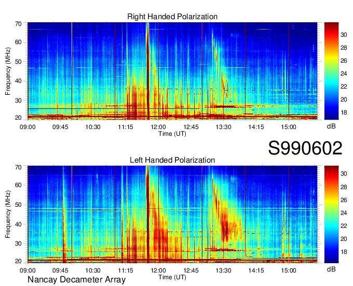This screenshot has width=353, height=286.
Task: Click Frequency (MHz) axis label of Right Handed plot
Action: click(8, 71)
